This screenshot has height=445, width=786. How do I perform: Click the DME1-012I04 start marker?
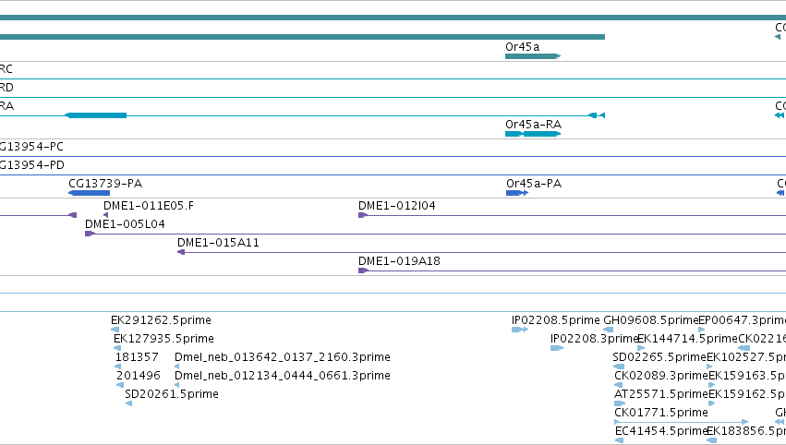pos(363,215)
